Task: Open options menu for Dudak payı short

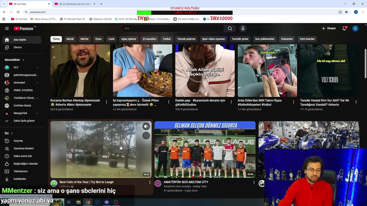Action: point(231,102)
